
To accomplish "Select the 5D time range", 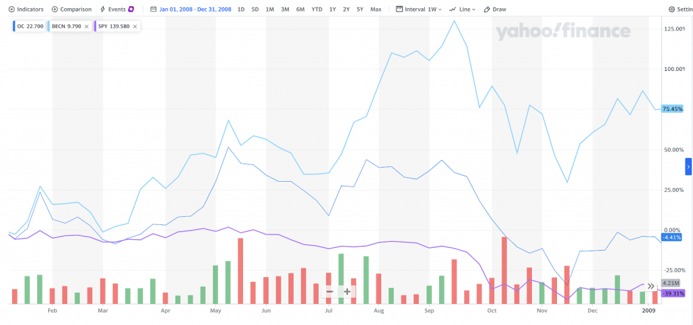I will click(255, 9).
